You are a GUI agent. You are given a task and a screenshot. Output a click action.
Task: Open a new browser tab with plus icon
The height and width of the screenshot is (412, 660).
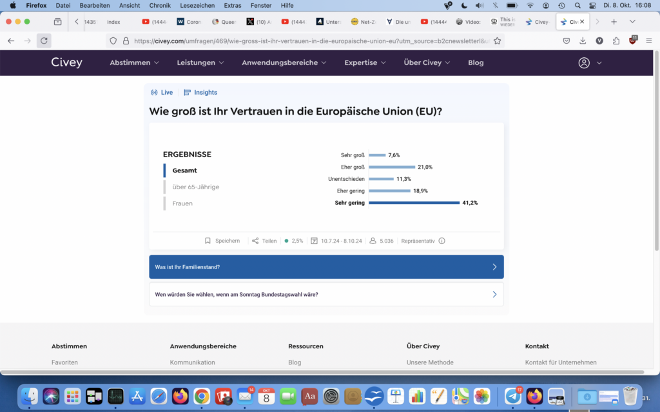(x=614, y=21)
